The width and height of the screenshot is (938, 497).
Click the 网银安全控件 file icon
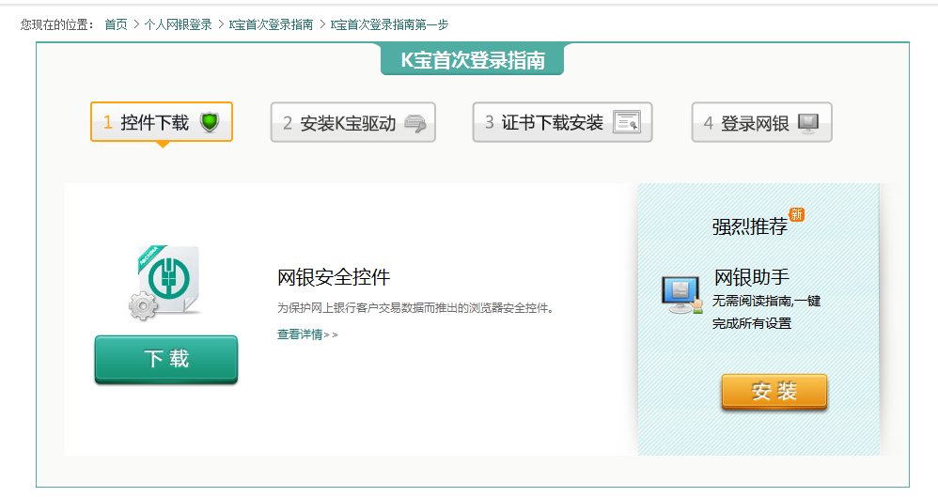[x=166, y=282]
